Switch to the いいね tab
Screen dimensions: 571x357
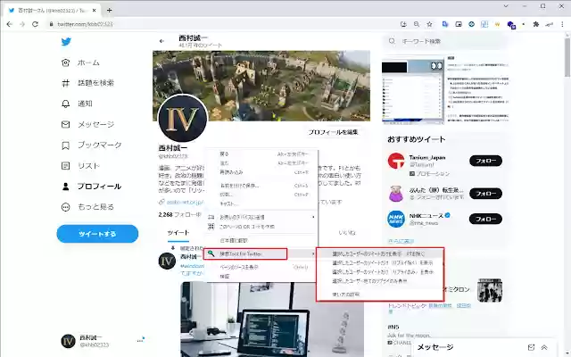pyautogui.click(x=347, y=233)
